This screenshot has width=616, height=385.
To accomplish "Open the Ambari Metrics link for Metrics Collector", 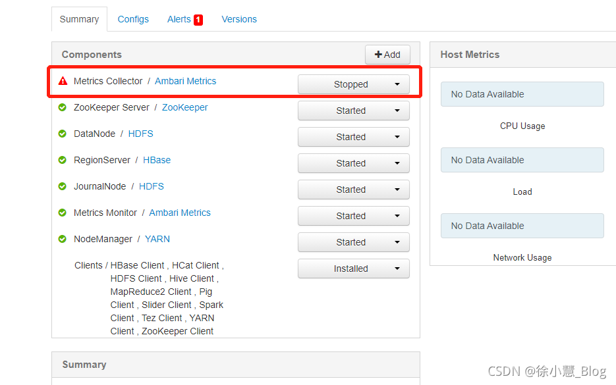I will [x=185, y=81].
